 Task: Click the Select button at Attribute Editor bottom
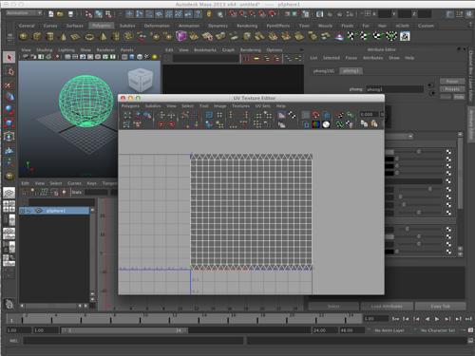pyautogui.click(x=333, y=307)
